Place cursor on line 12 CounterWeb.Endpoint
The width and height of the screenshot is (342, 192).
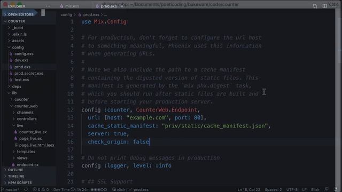[166, 110]
